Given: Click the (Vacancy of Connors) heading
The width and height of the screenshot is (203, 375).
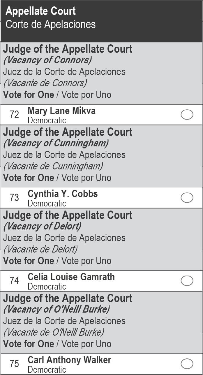Looking at the screenshot, I should tap(47, 60).
